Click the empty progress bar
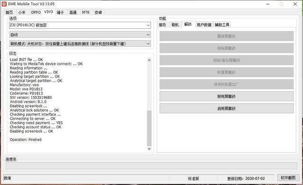The image size is (303, 185). pyautogui.click(x=151, y=166)
